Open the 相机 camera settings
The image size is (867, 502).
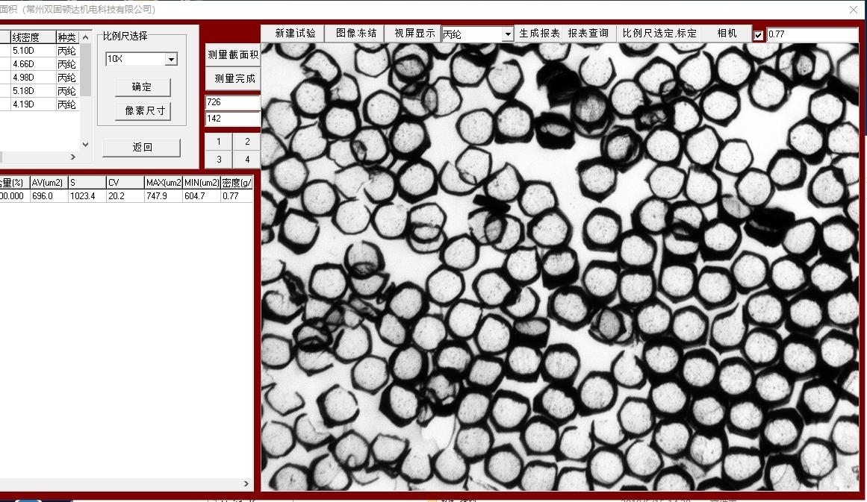(727, 34)
